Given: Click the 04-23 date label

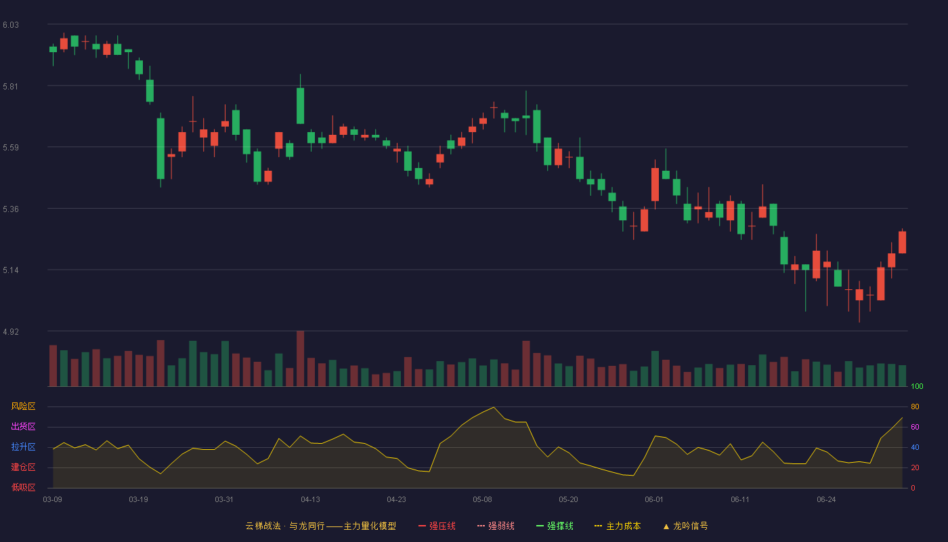Looking at the screenshot, I should [x=397, y=499].
